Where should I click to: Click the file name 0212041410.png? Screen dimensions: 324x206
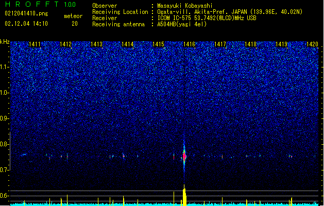tap(26, 14)
